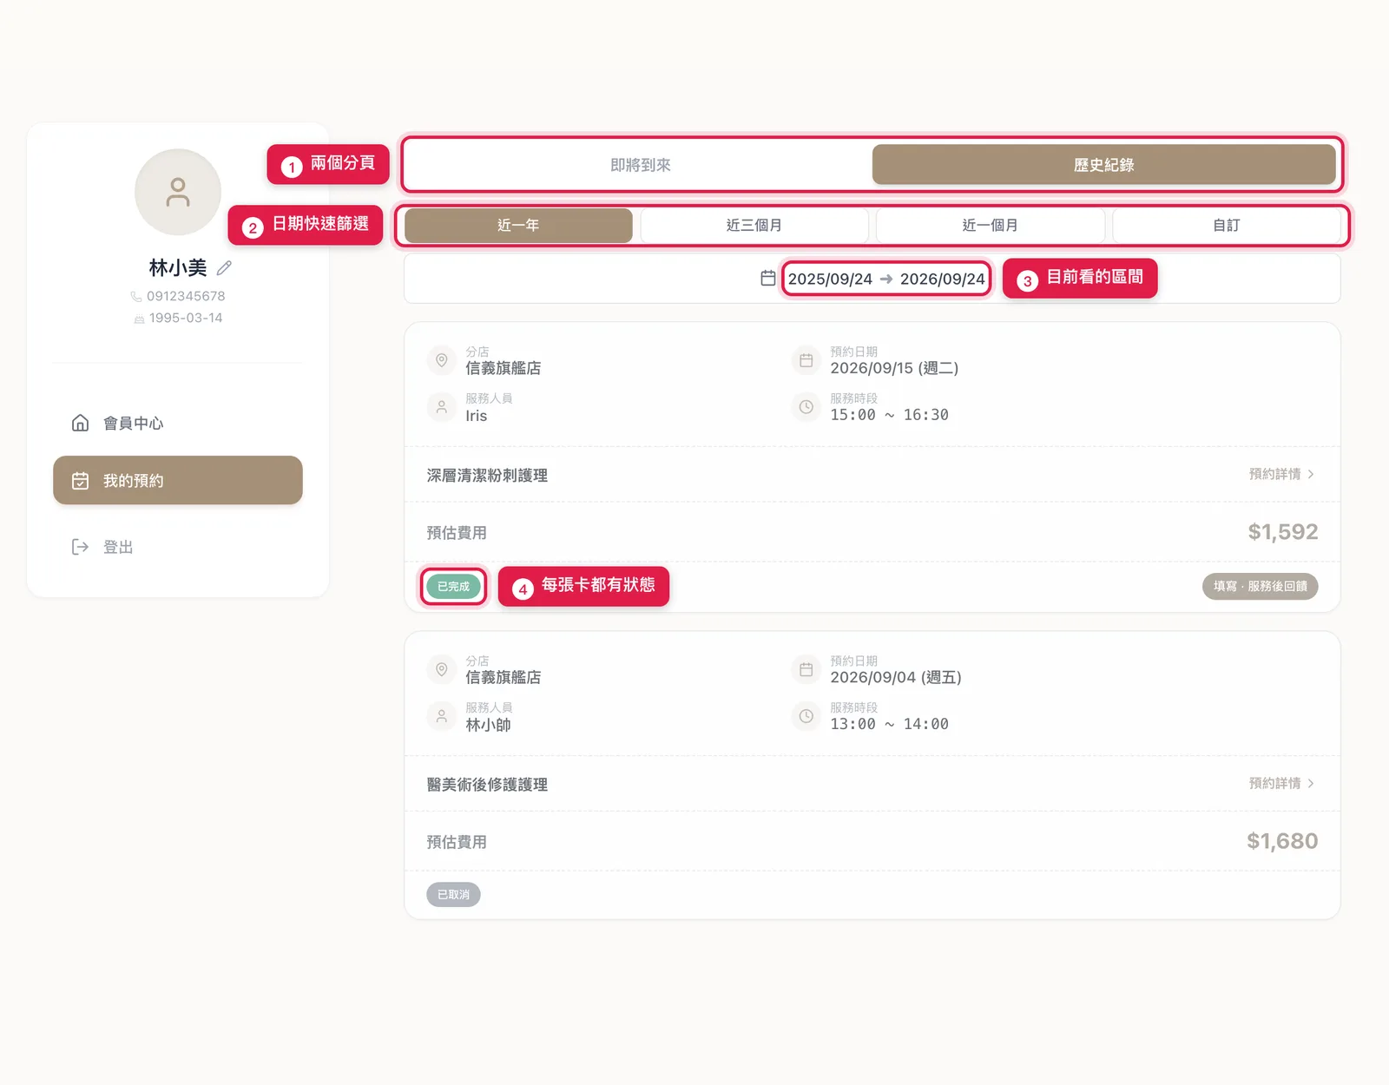The image size is (1389, 1085).
Task: Click the 已完成 status badge
Action: (x=453, y=587)
